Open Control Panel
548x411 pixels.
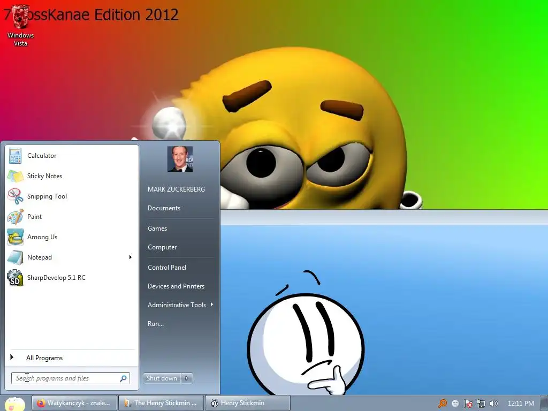click(167, 268)
